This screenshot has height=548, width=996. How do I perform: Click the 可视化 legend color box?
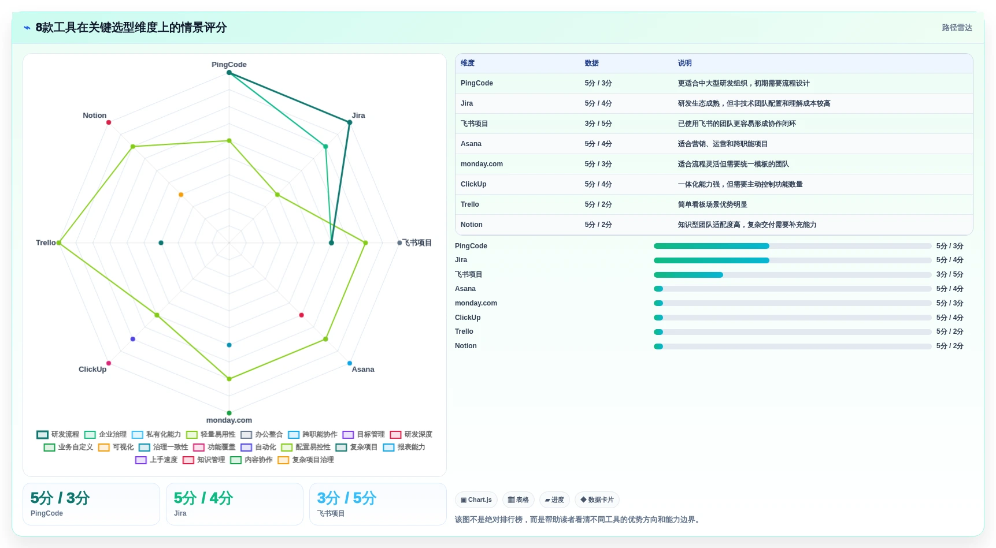104,447
